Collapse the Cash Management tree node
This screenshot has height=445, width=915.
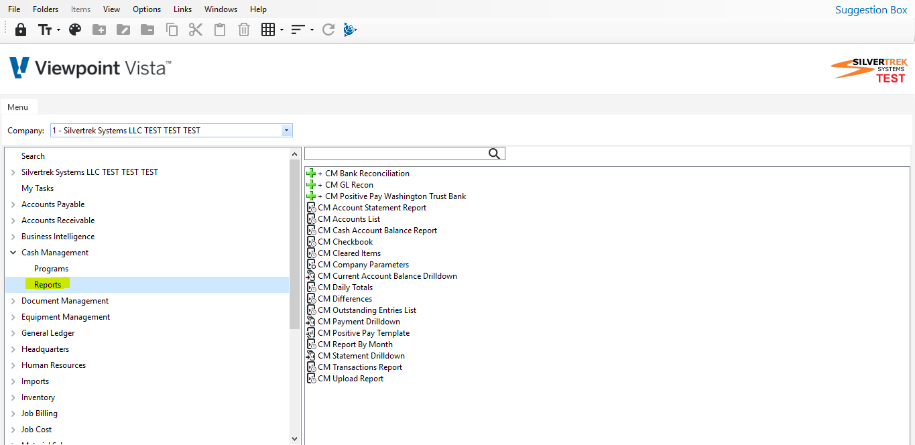coord(13,253)
